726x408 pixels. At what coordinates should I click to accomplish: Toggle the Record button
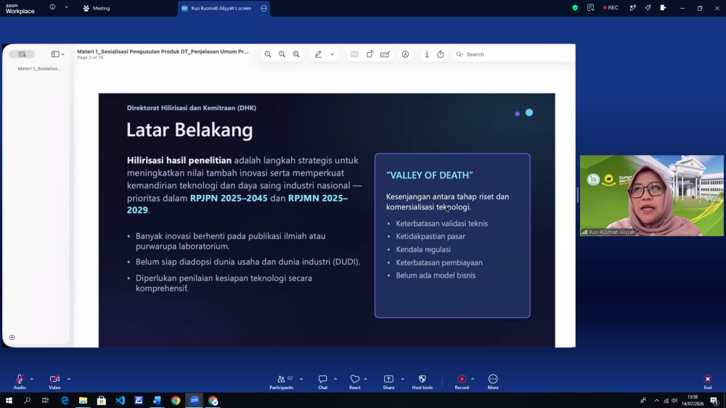pos(462,382)
